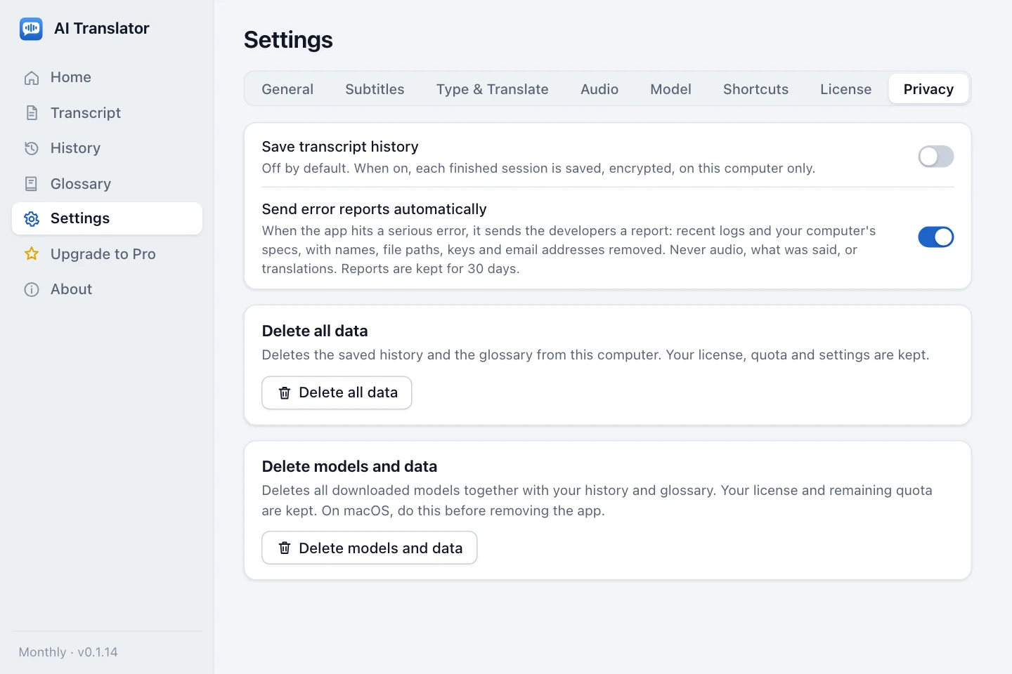Click the Delete models and data button
The width and height of the screenshot is (1012, 674).
coord(370,548)
